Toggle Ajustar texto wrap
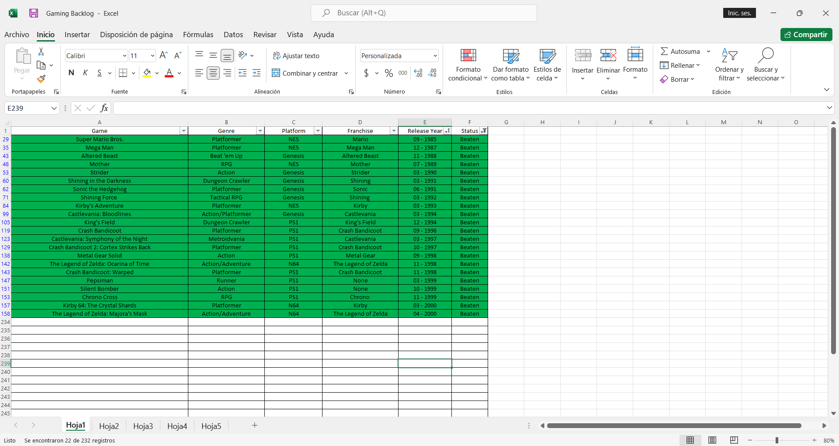 296,56
